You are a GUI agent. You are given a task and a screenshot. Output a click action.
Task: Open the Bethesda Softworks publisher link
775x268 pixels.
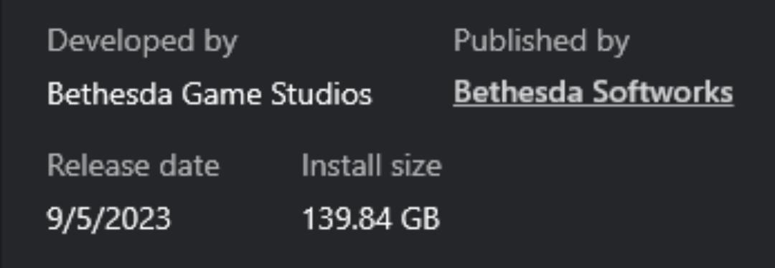593,92
